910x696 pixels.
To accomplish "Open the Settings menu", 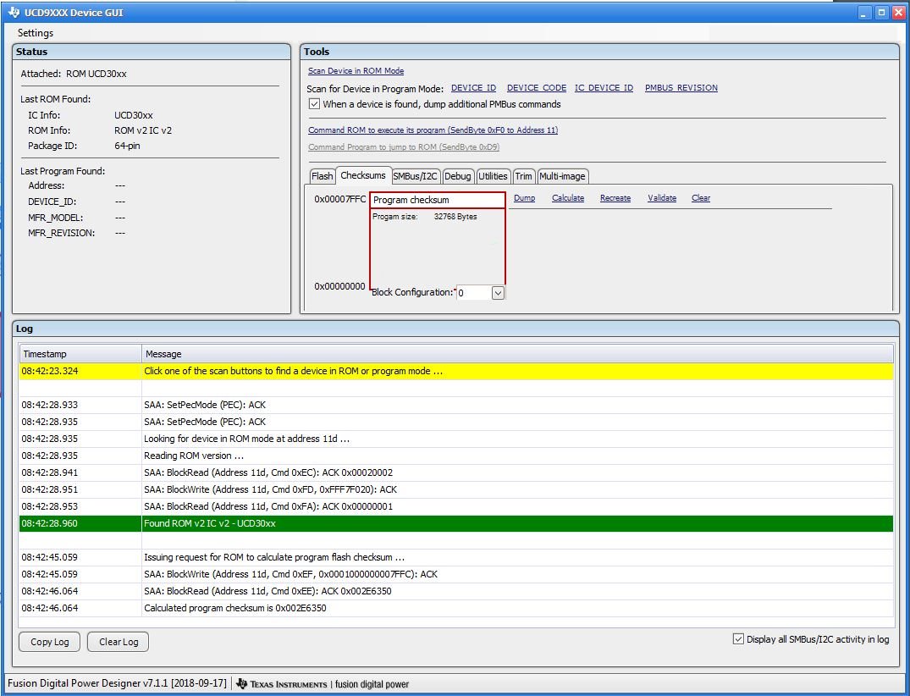I will (36, 33).
